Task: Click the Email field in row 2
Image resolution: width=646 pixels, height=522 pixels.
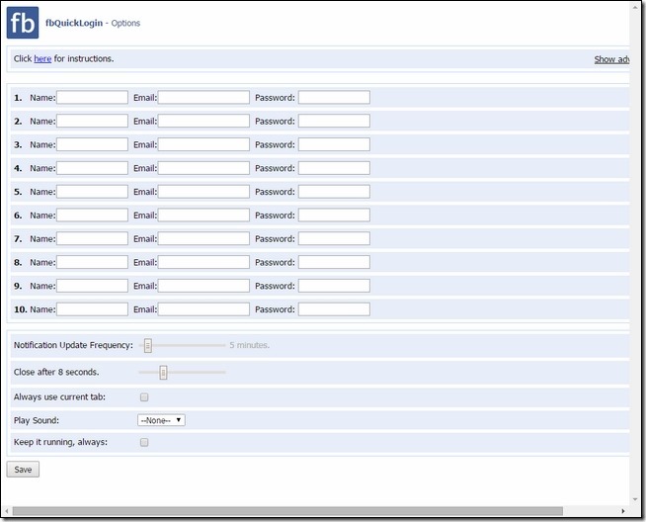Action: [x=203, y=121]
